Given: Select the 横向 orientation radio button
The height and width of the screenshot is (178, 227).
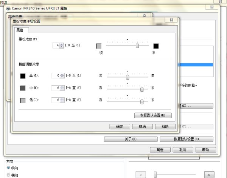Looking at the screenshot, I should (8, 175).
